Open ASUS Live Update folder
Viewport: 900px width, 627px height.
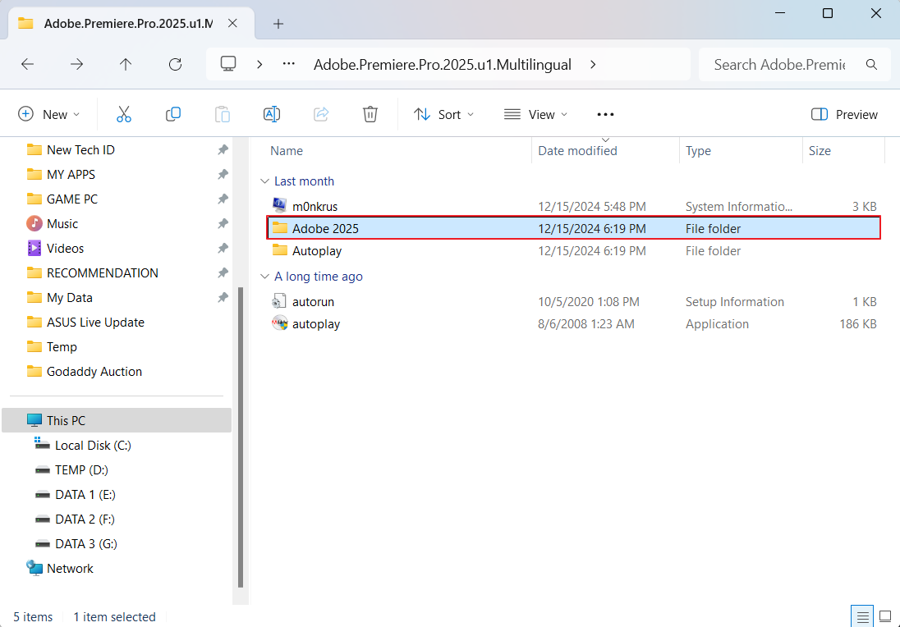(95, 323)
